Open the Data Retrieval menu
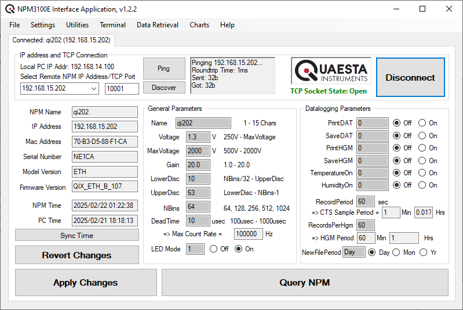The image size is (463, 310). (158, 25)
